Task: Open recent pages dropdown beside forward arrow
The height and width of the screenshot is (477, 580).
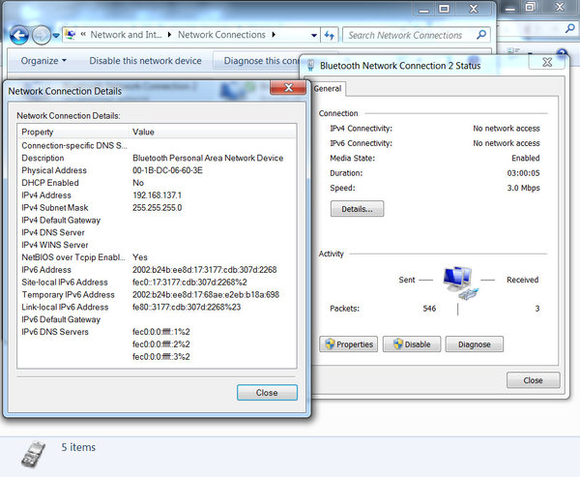Action: click(x=56, y=36)
